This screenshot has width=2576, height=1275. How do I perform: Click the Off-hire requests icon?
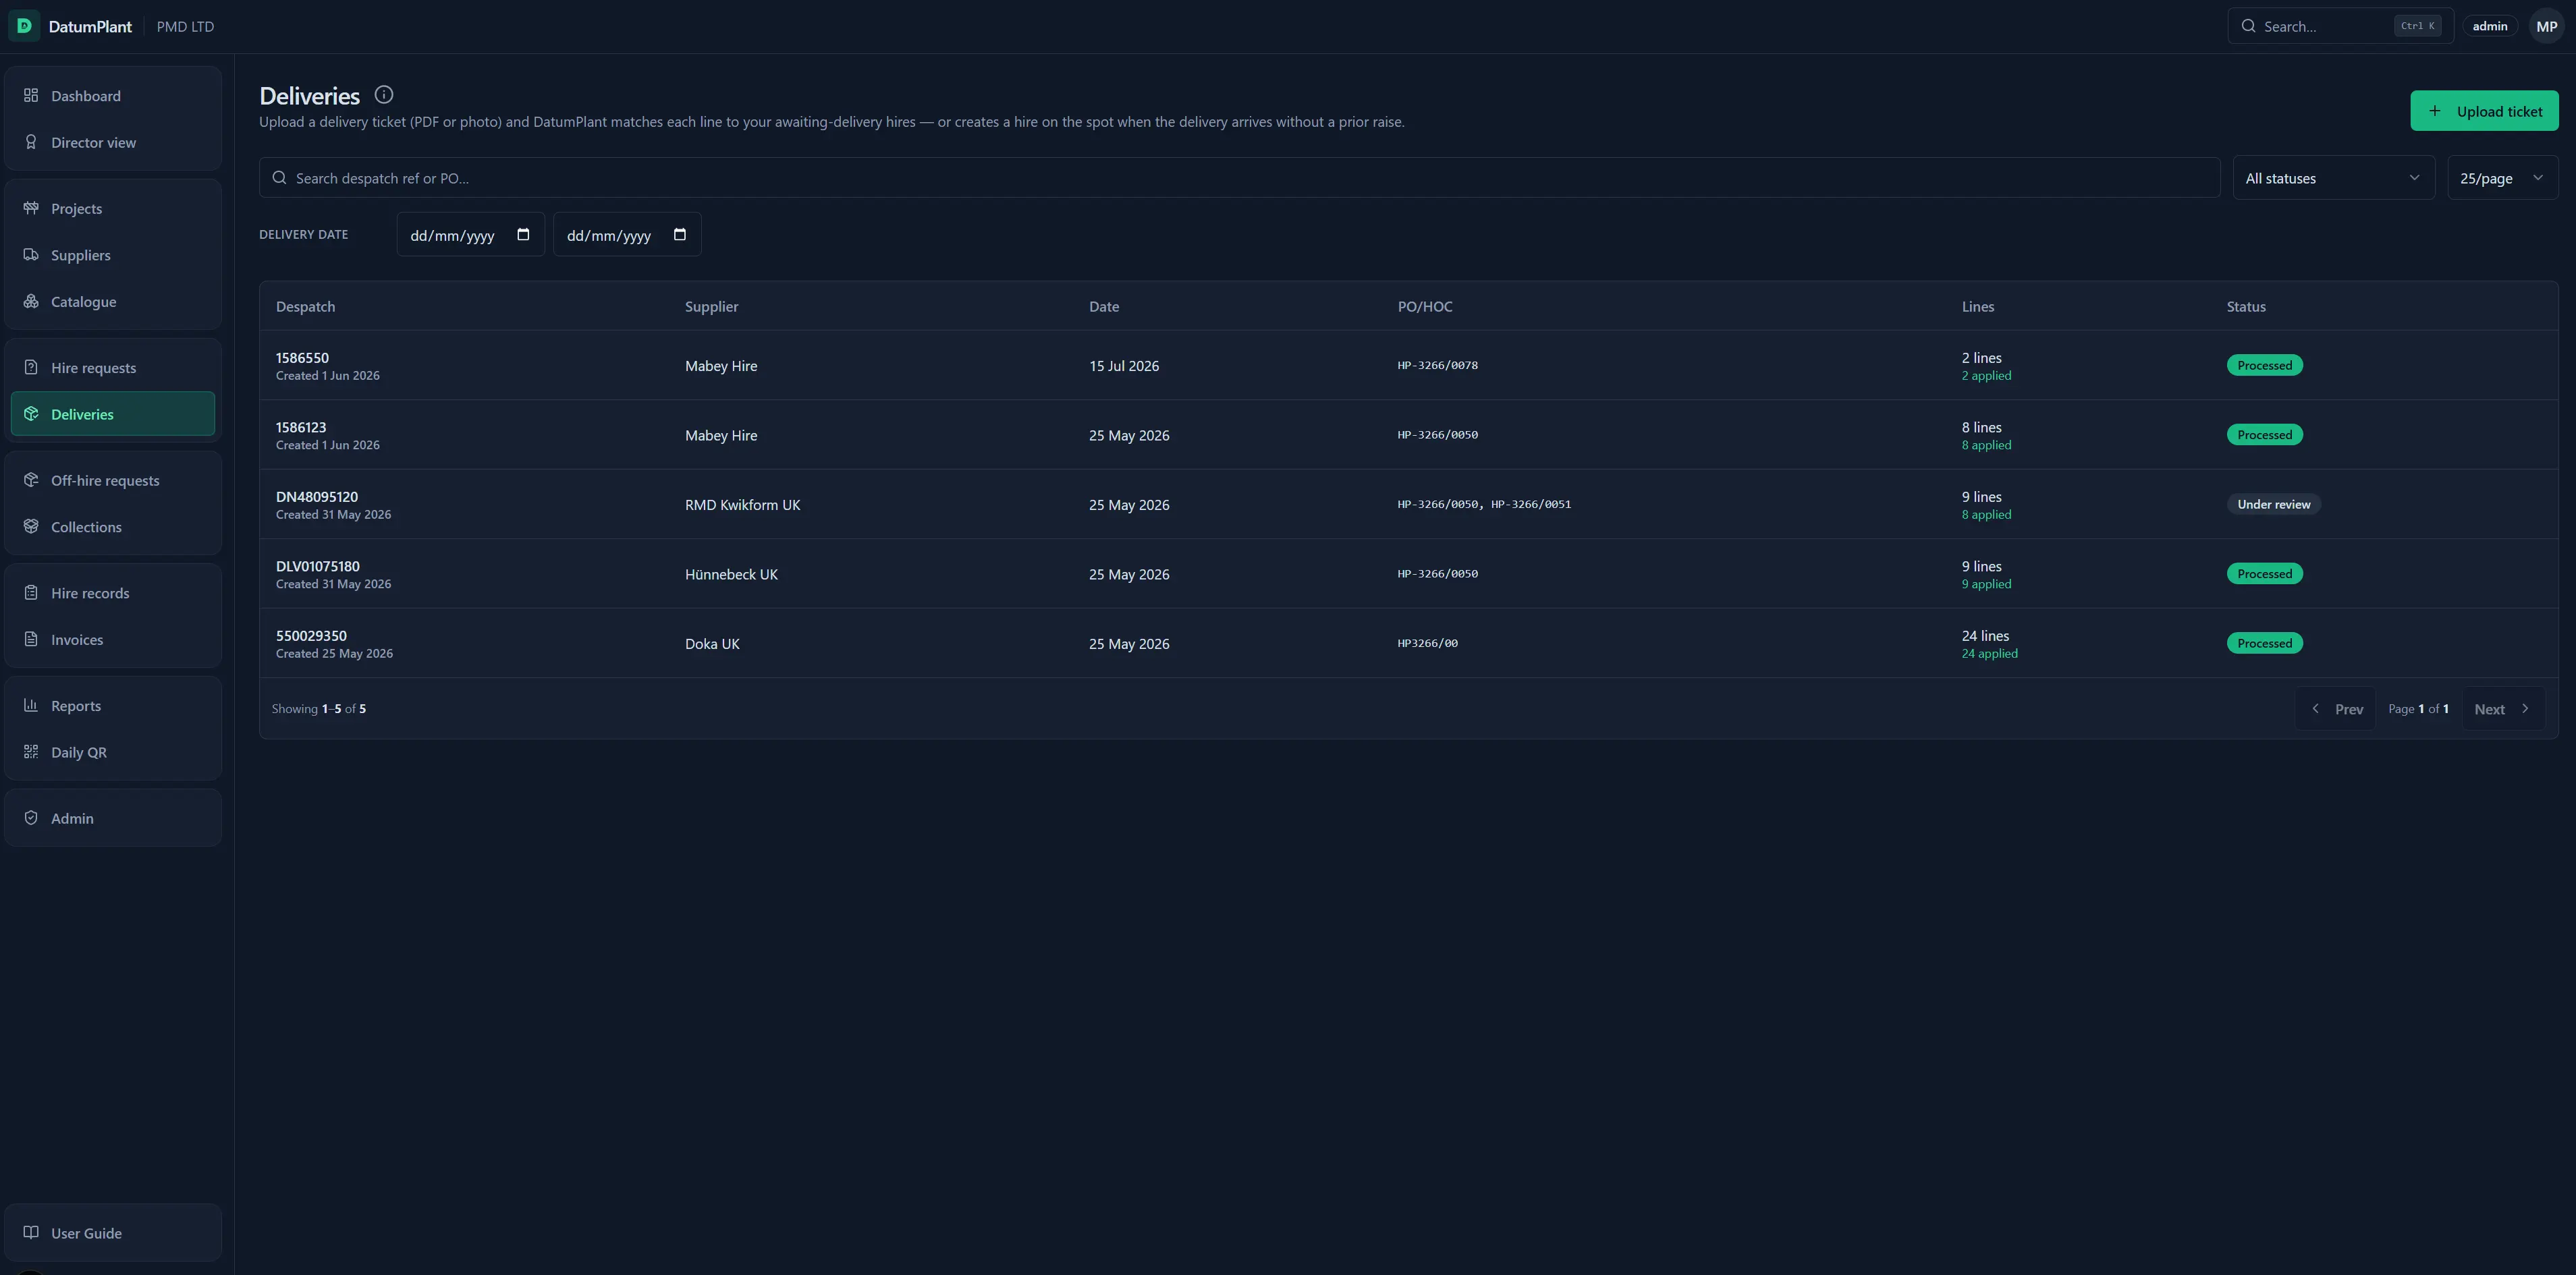[31, 480]
